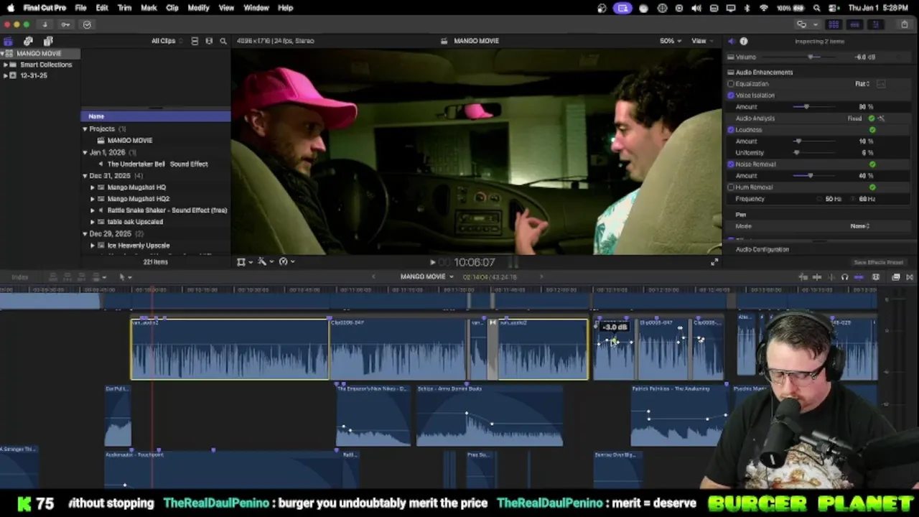Show or hide the browser panel button
The width and height of the screenshot is (919, 517).
tap(834, 24)
